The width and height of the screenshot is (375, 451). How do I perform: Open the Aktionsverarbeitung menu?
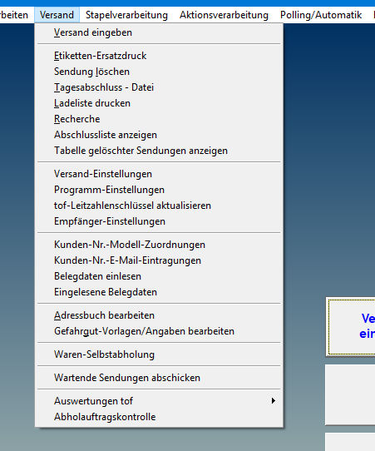[224, 15]
